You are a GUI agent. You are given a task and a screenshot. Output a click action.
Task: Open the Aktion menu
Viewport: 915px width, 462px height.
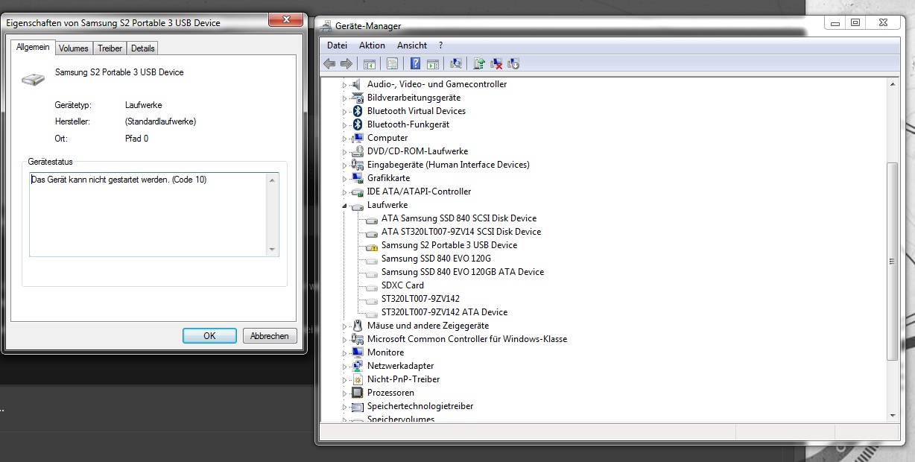click(x=372, y=45)
